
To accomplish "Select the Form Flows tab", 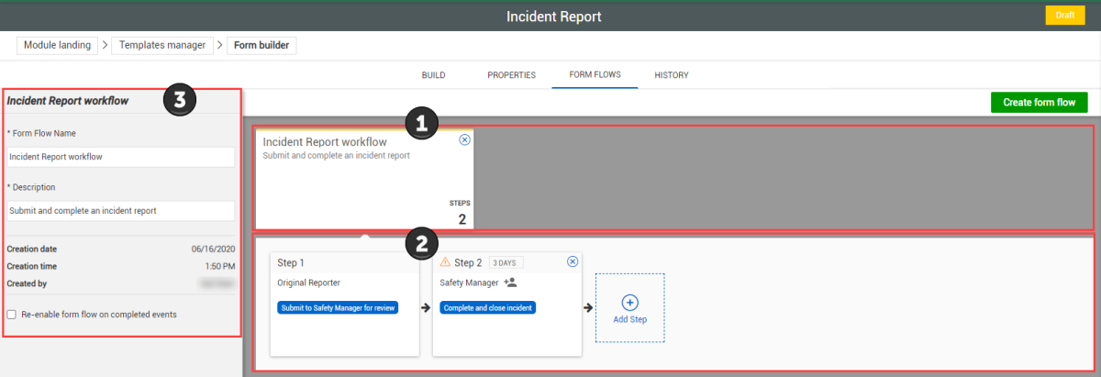I will pyautogui.click(x=595, y=75).
